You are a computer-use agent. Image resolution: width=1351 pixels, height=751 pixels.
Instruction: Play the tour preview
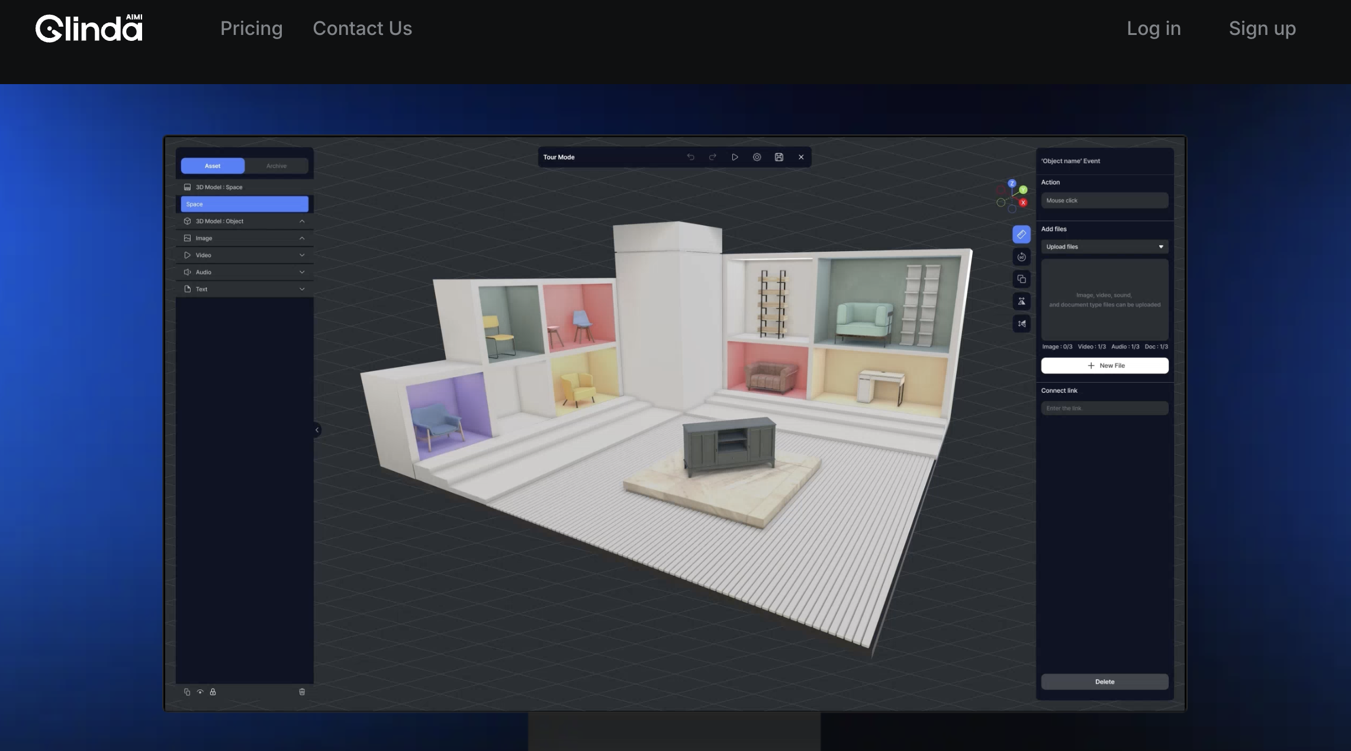pyautogui.click(x=735, y=157)
